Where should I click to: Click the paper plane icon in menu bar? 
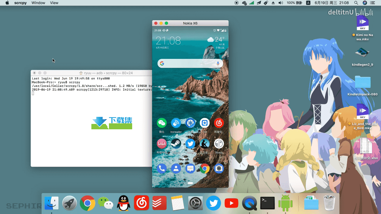259,3
